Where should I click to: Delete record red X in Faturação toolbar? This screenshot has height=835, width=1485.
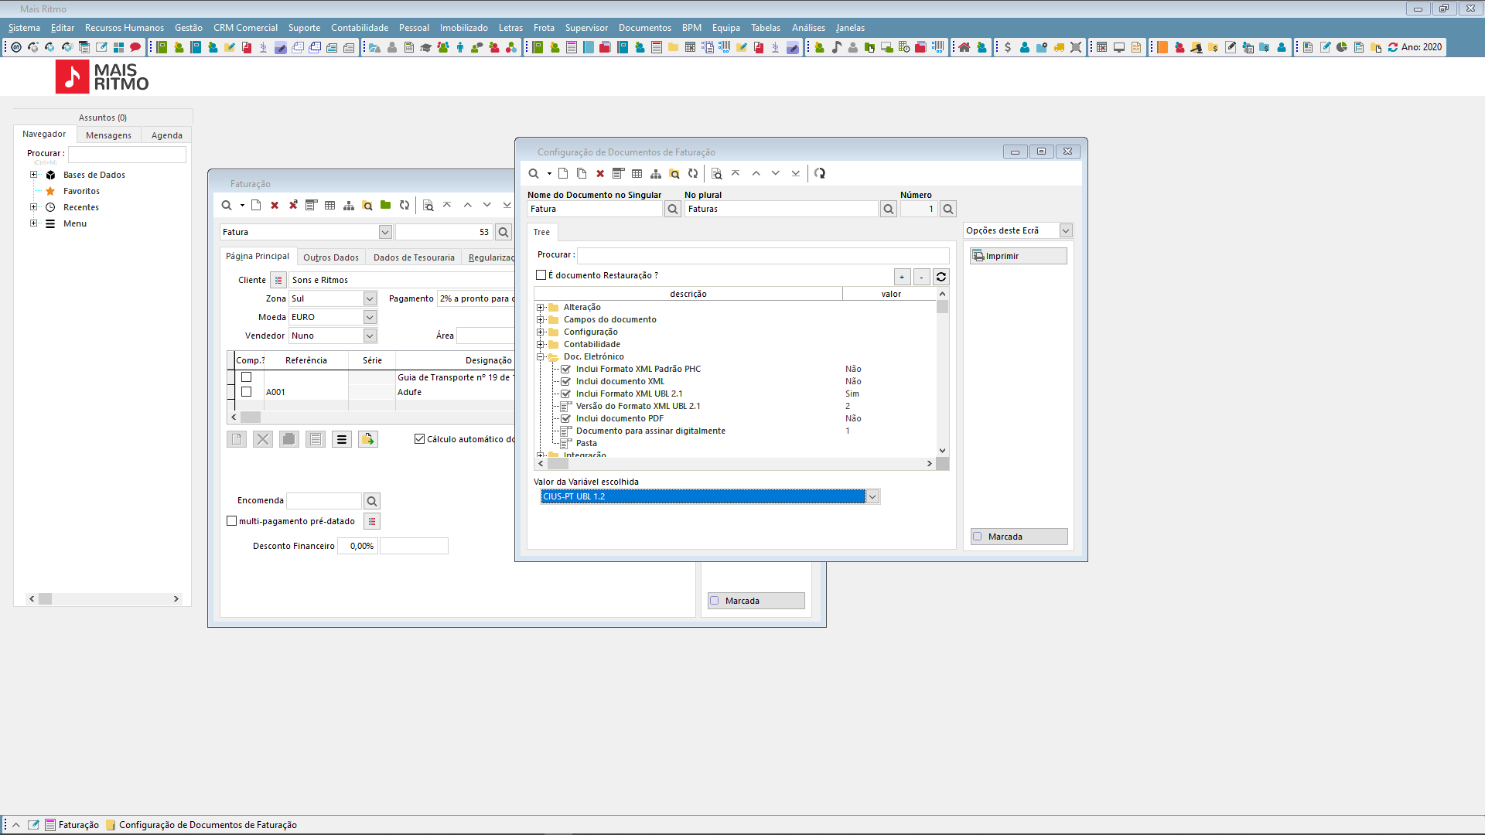point(275,205)
